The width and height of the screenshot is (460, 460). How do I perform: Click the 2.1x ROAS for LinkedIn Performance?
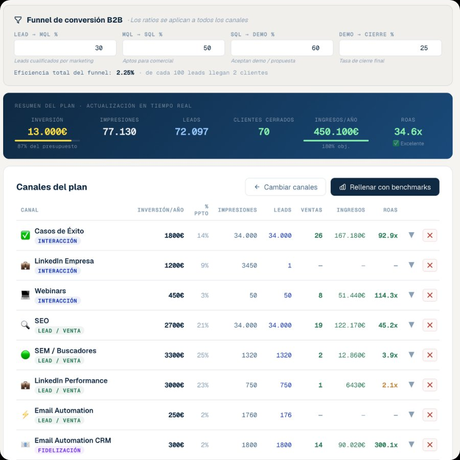390,385
